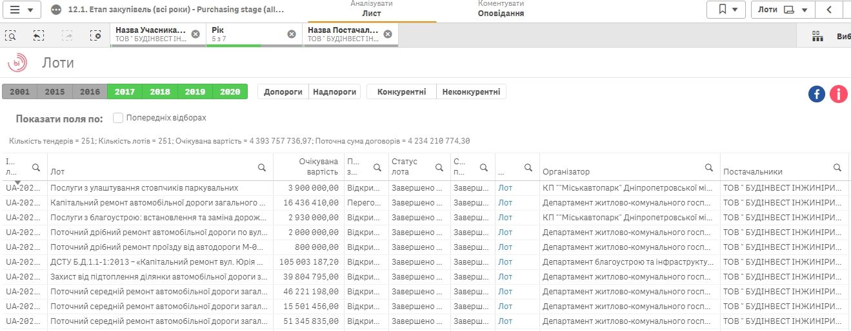Open smart search magnifier in selection bar

10,35
